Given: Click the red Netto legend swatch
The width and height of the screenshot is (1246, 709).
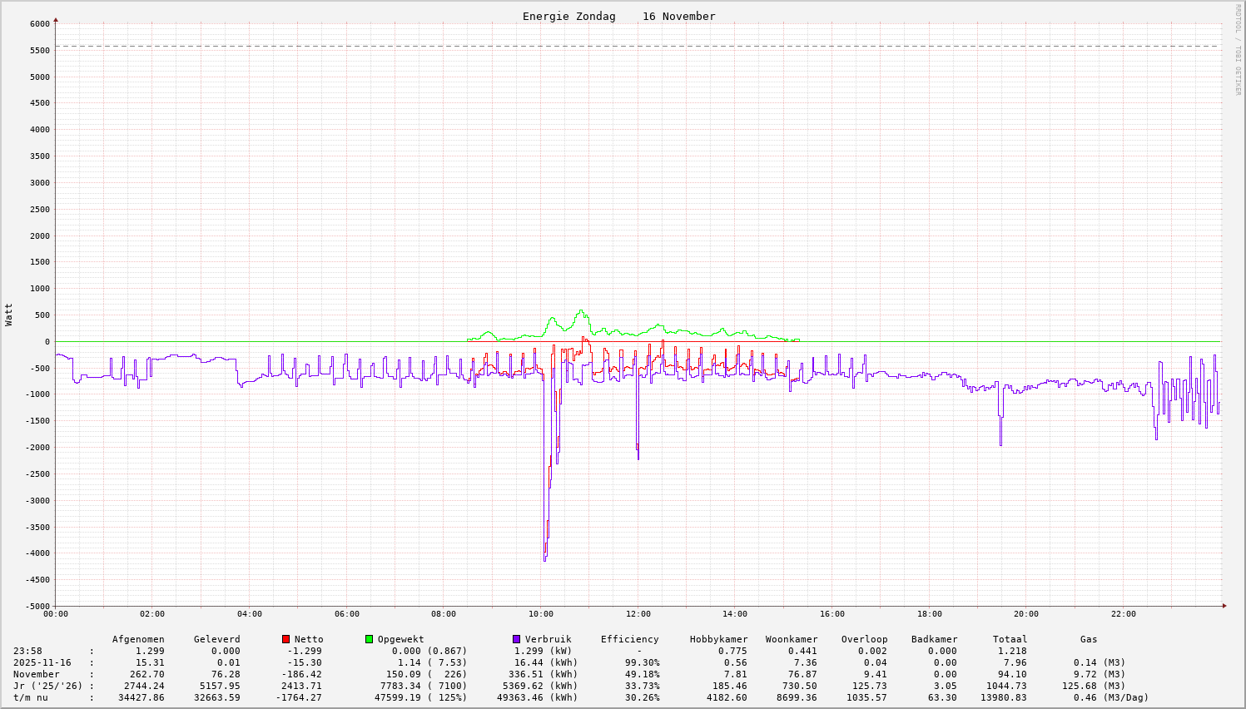Looking at the screenshot, I should click(x=285, y=639).
